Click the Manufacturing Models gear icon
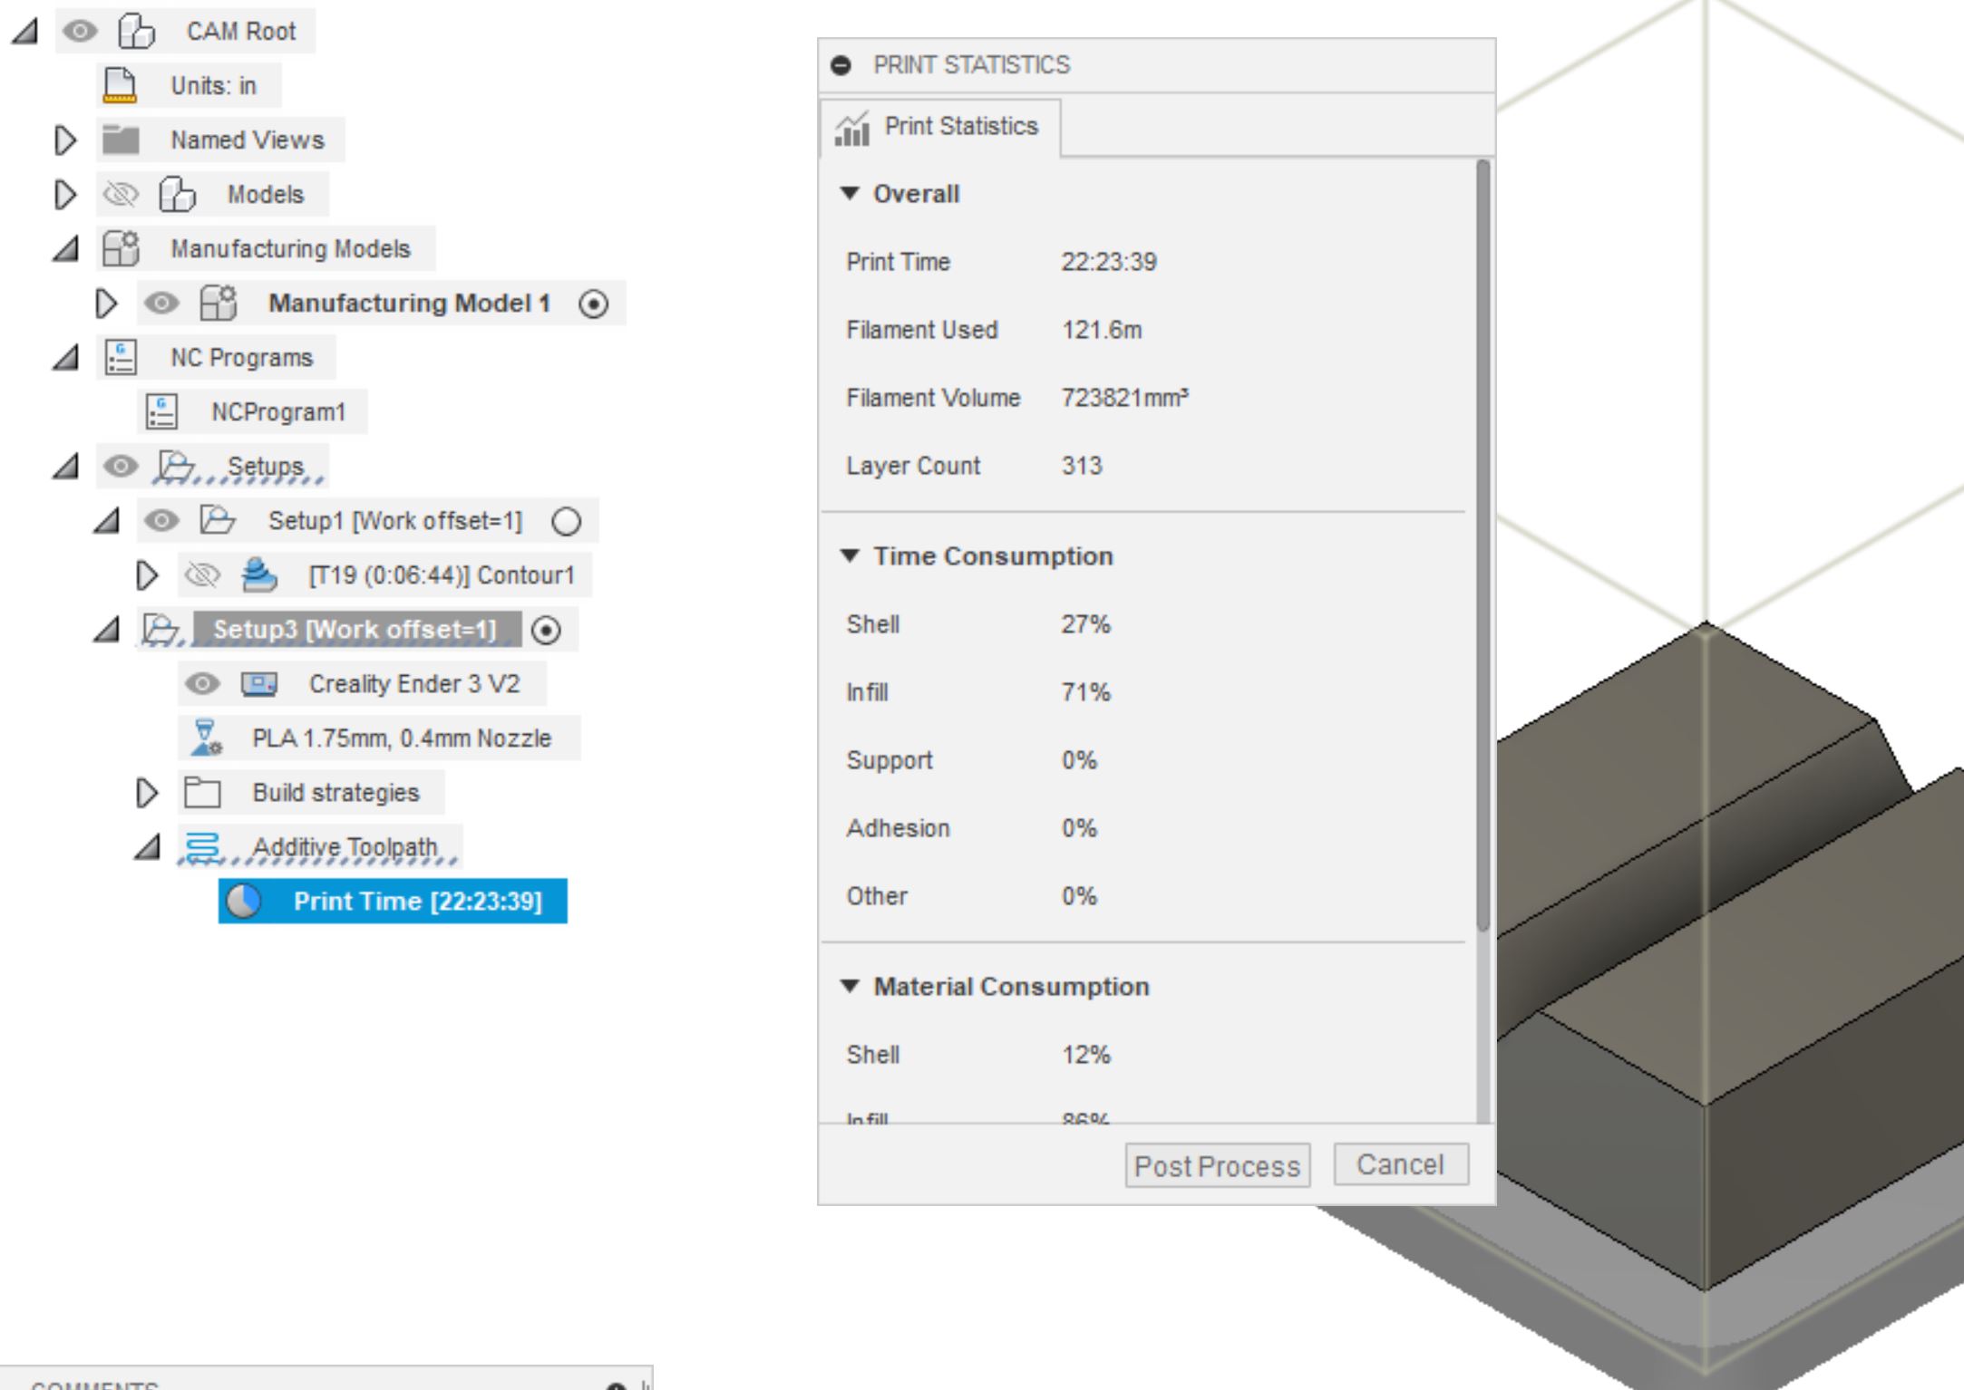Viewport: 1964px width, 1390px height. tap(120, 248)
